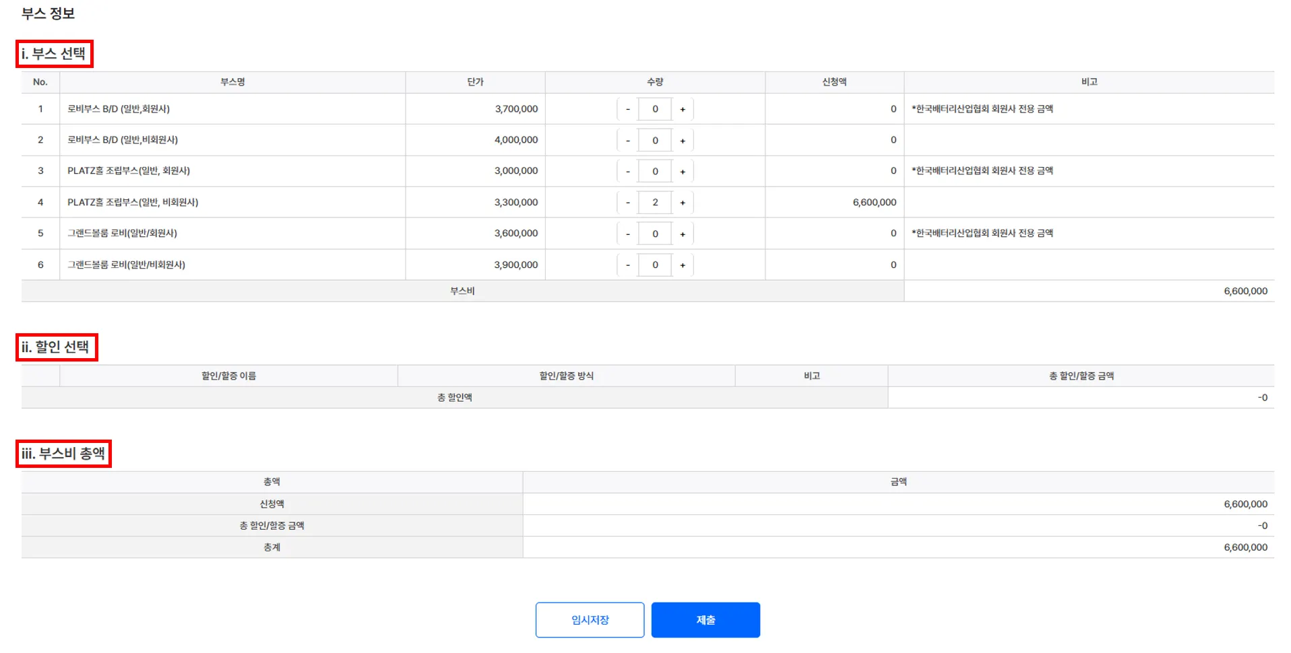Click minus button for 로비부스 B/D (일반,비회원사)

pos(628,140)
